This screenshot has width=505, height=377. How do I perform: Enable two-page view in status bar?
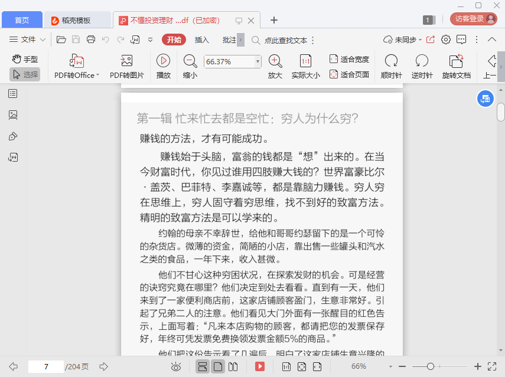[233, 367]
